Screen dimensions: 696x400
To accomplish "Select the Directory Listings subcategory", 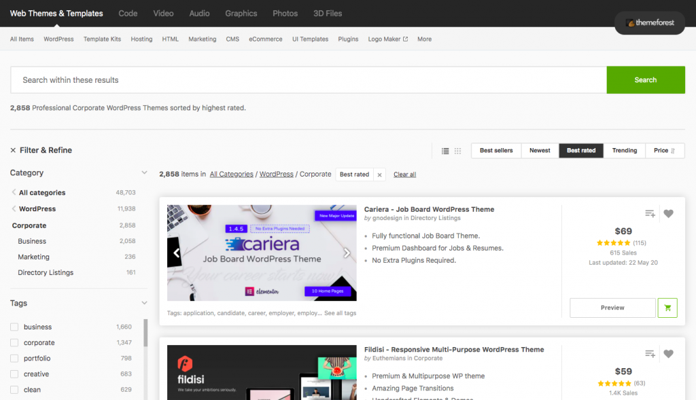I will tap(46, 273).
